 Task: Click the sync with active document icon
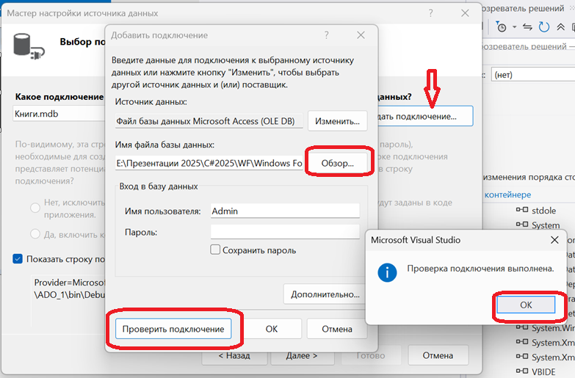(527, 27)
